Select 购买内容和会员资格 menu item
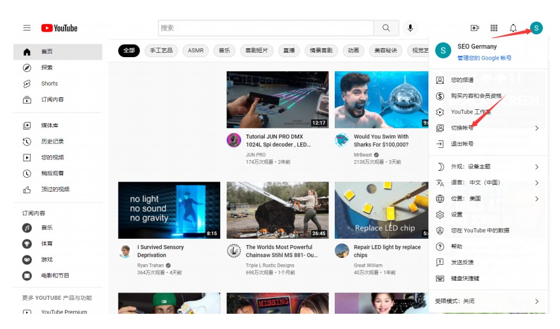Viewport: 560px width, 329px height. point(488,96)
